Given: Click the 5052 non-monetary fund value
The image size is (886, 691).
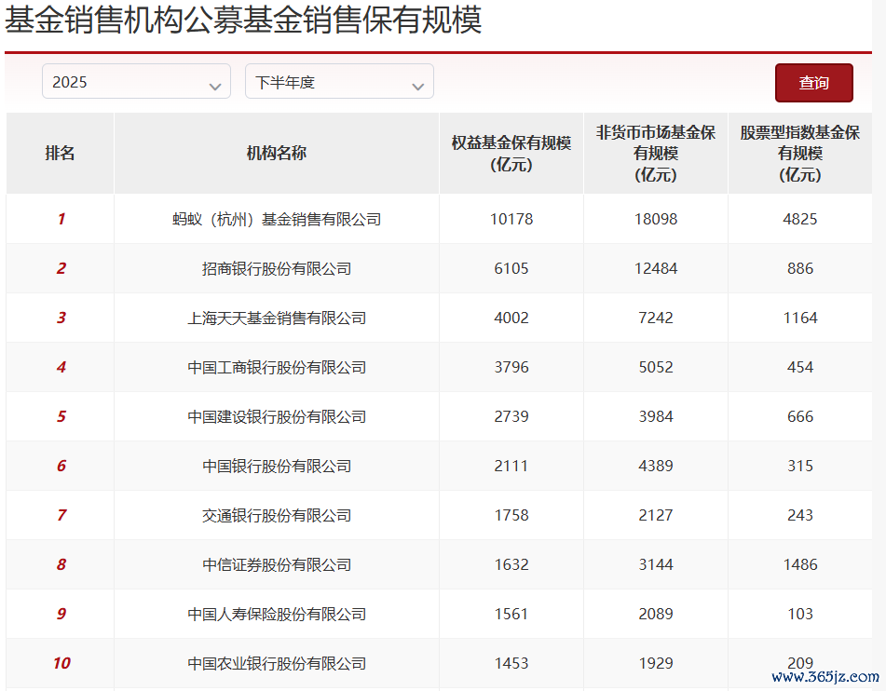Looking at the screenshot, I should 656,367.
